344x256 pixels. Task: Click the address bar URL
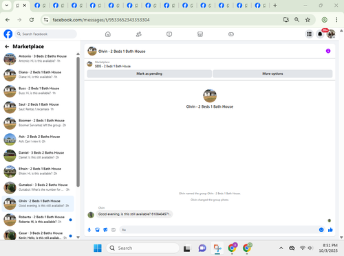click(x=101, y=20)
